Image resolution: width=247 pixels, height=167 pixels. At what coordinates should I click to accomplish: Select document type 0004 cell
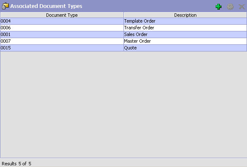coord(62,21)
